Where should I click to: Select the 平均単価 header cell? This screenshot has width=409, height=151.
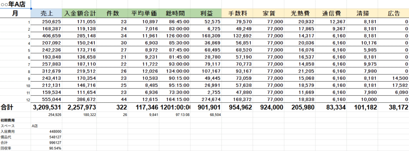point(143,14)
